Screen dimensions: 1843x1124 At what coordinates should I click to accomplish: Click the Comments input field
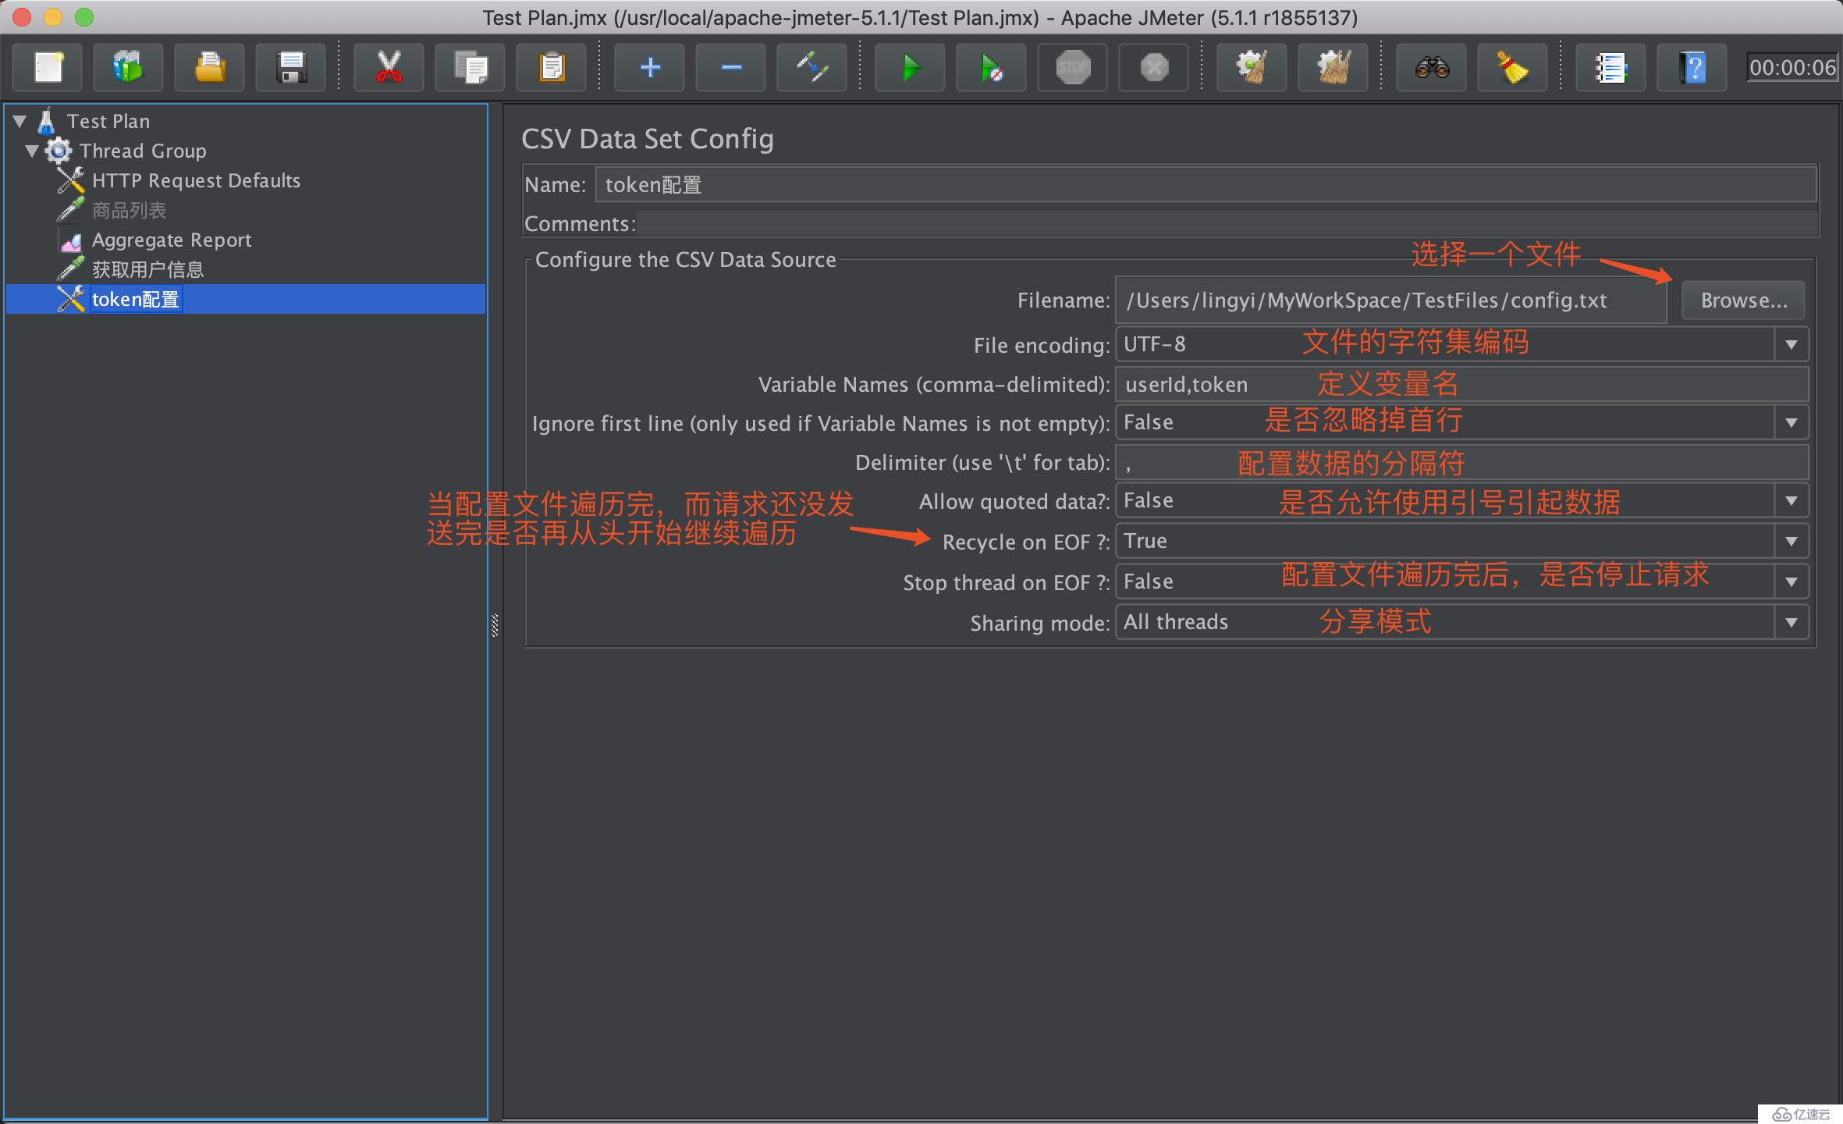1227,224
